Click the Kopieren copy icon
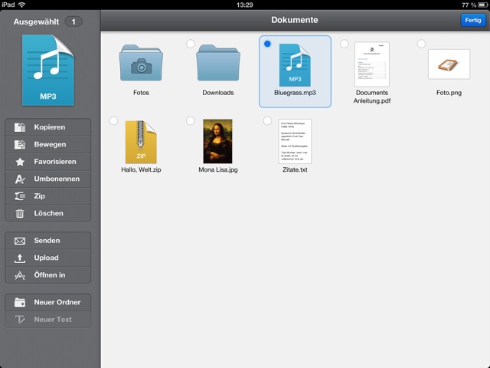 point(20,127)
